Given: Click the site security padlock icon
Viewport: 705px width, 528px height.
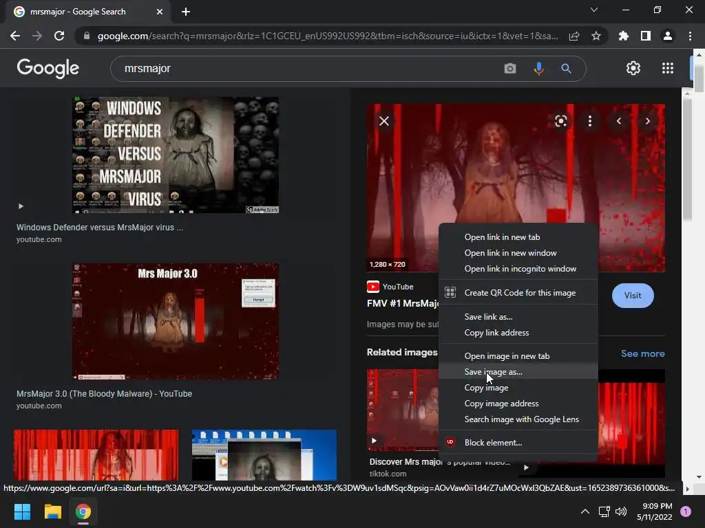Looking at the screenshot, I should pyautogui.click(x=87, y=36).
